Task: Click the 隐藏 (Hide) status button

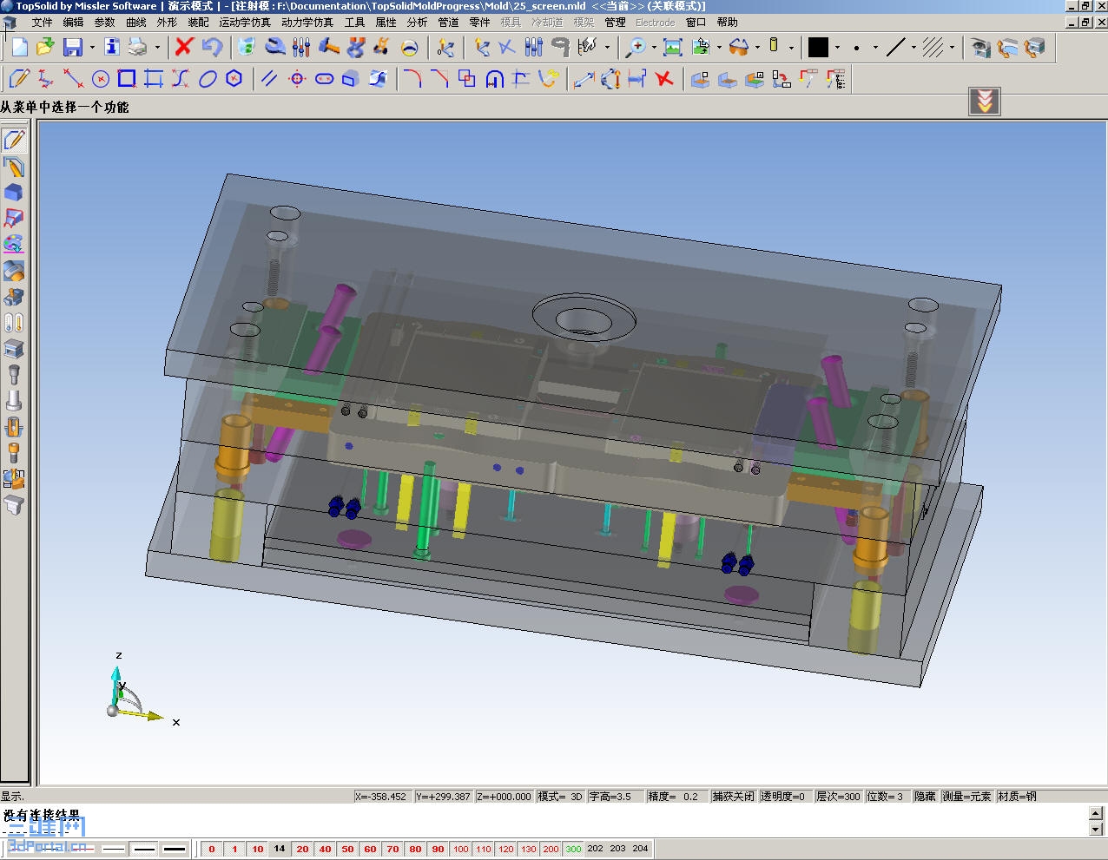Action: 925,796
